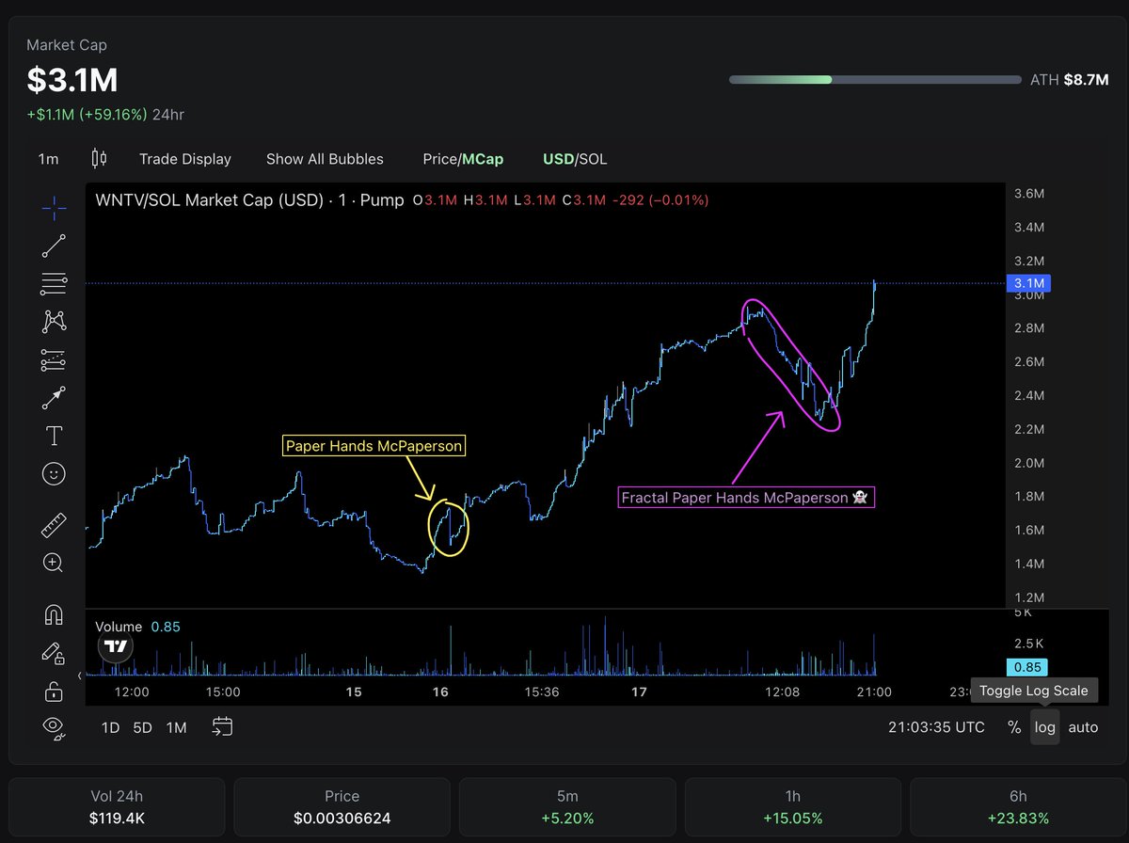Switch chart to Price mode
Image resolution: width=1129 pixels, height=843 pixels.
[439, 159]
